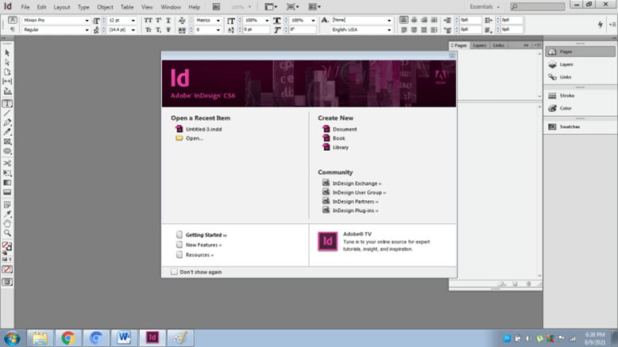Open the File menu
618x347 pixels.
click(x=25, y=7)
